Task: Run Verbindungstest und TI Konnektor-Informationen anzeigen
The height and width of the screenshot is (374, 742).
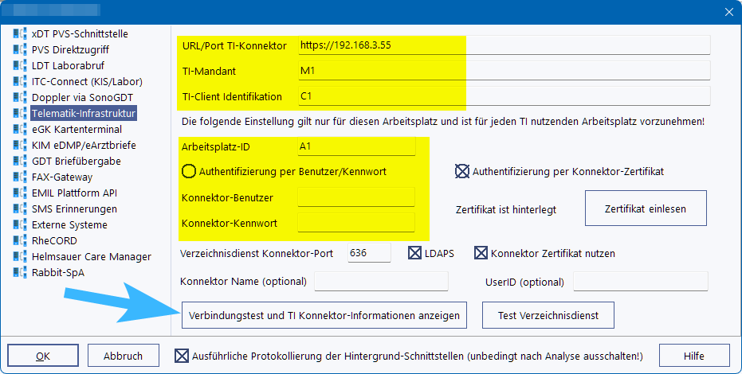Action: [324, 315]
